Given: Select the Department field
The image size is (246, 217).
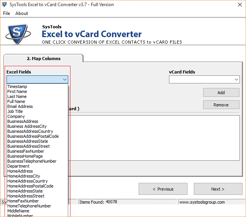Looking at the screenshot, I should [x=37, y=166].
